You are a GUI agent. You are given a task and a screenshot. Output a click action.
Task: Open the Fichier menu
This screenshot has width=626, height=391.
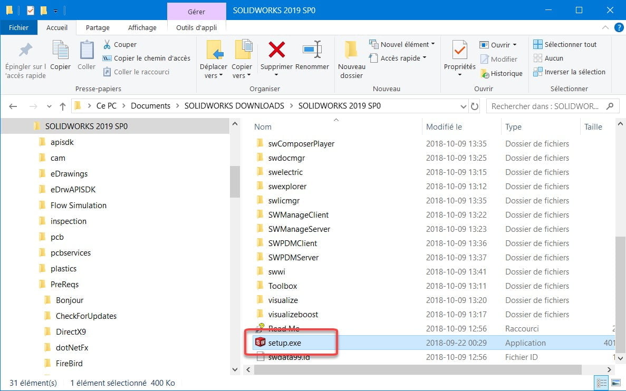pos(19,27)
